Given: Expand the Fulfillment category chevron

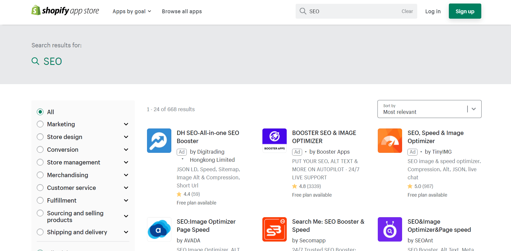Looking at the screenshot, I should 126,200.
